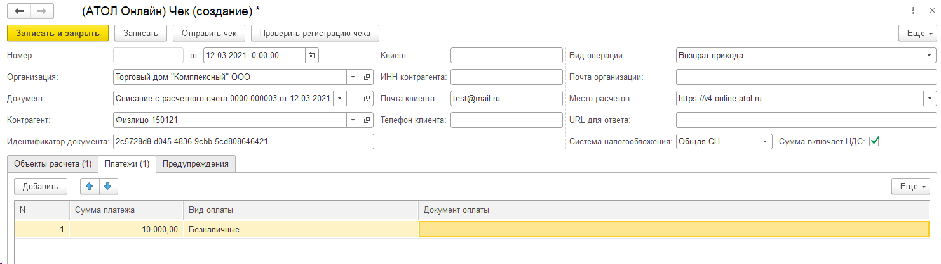Click Документ оплаты column header
941x264 pixels.
[674, 210]
